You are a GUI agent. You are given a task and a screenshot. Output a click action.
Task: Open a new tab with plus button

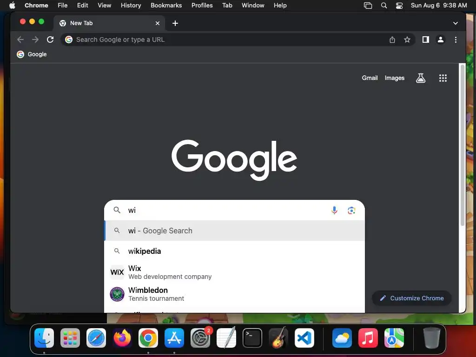[x=175, y=23]
